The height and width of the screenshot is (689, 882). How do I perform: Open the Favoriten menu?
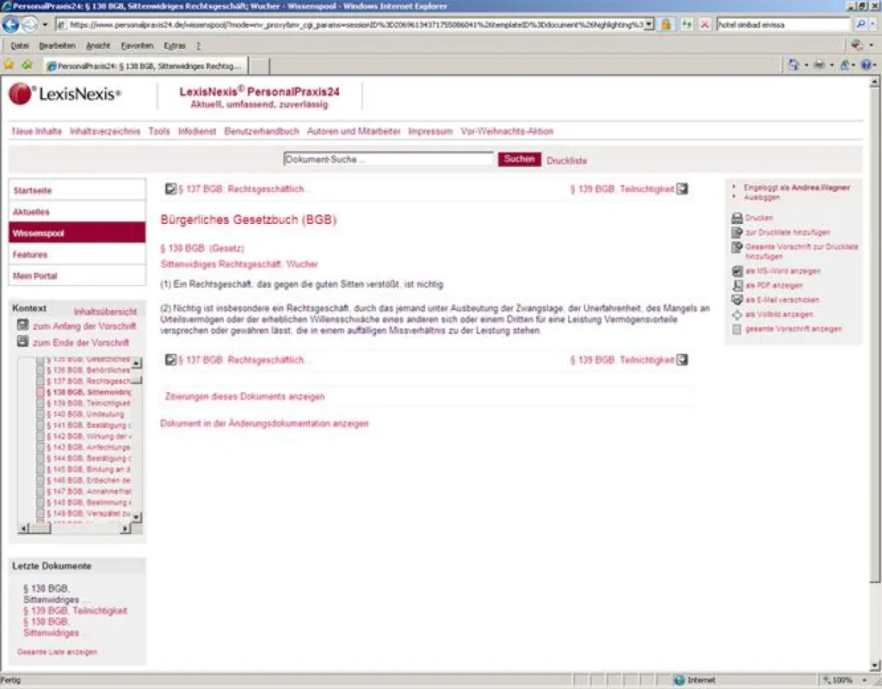138,46
